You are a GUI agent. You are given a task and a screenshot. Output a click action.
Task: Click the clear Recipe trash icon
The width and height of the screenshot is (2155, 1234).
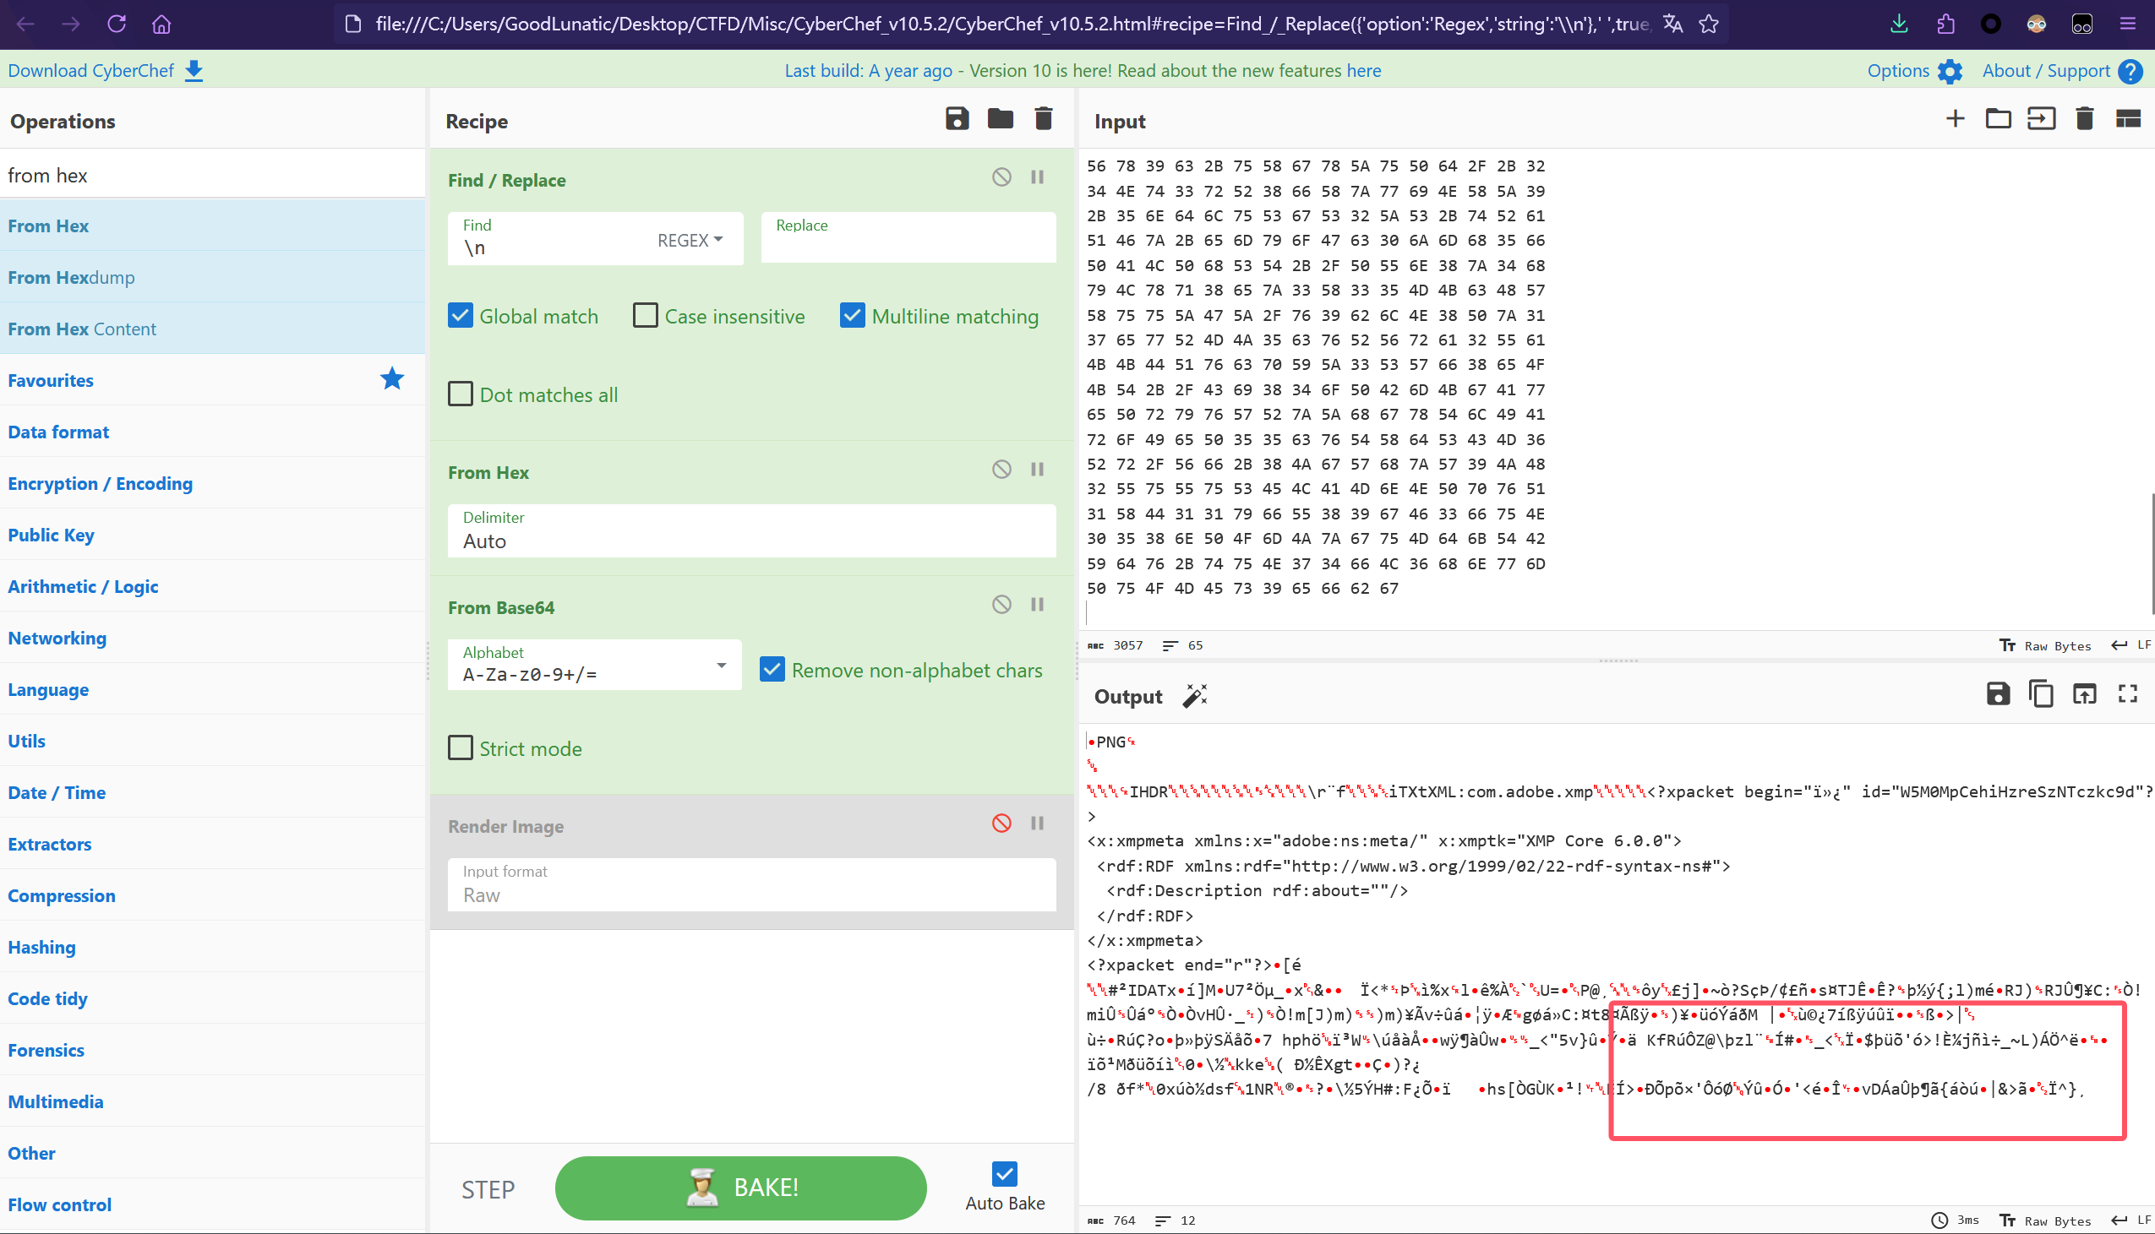[x=1044, y=118]
